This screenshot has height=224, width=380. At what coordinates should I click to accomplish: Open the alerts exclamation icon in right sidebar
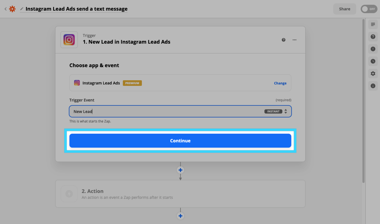pyautogui.click(x=373, y=49)
